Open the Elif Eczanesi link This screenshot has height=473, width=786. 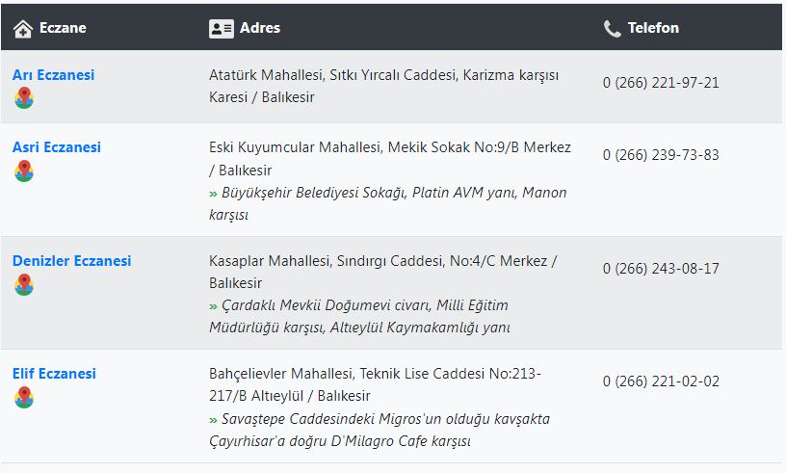54,374
